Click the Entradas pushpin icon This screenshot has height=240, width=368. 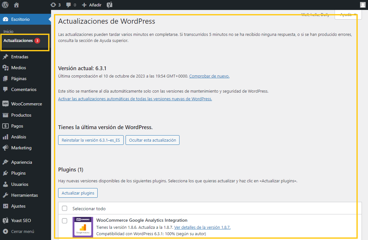[5, 57]
